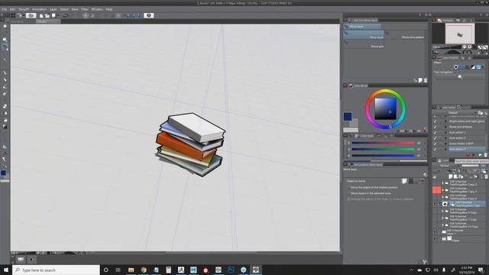Choose the Move grid sub tool
Viewport: 489px width, 275px height.
pos(364,44)
